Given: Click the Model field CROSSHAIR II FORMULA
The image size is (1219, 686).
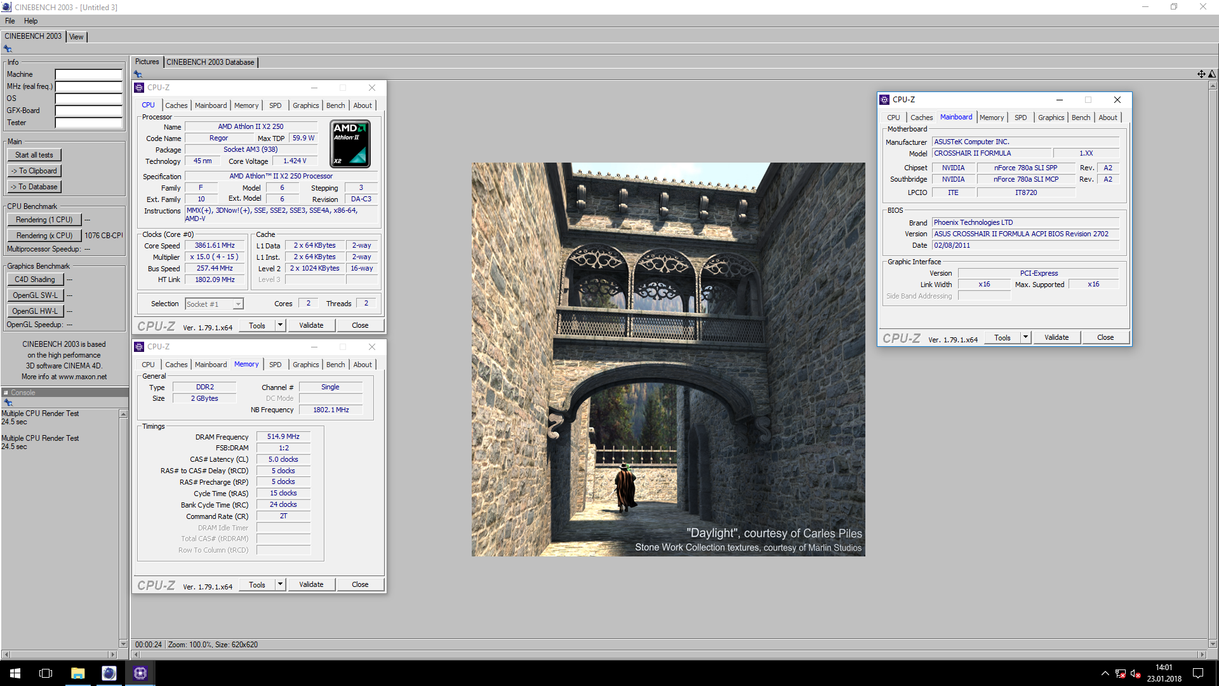Looking at the screenshot, I should coord(991,154).
